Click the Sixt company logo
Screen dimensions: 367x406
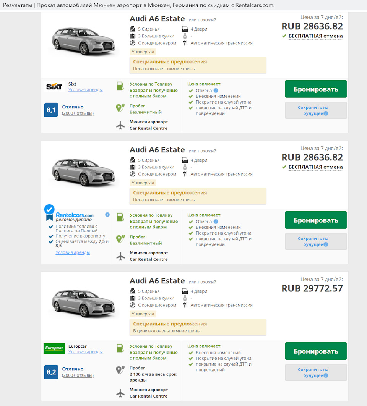coord(54,86)
